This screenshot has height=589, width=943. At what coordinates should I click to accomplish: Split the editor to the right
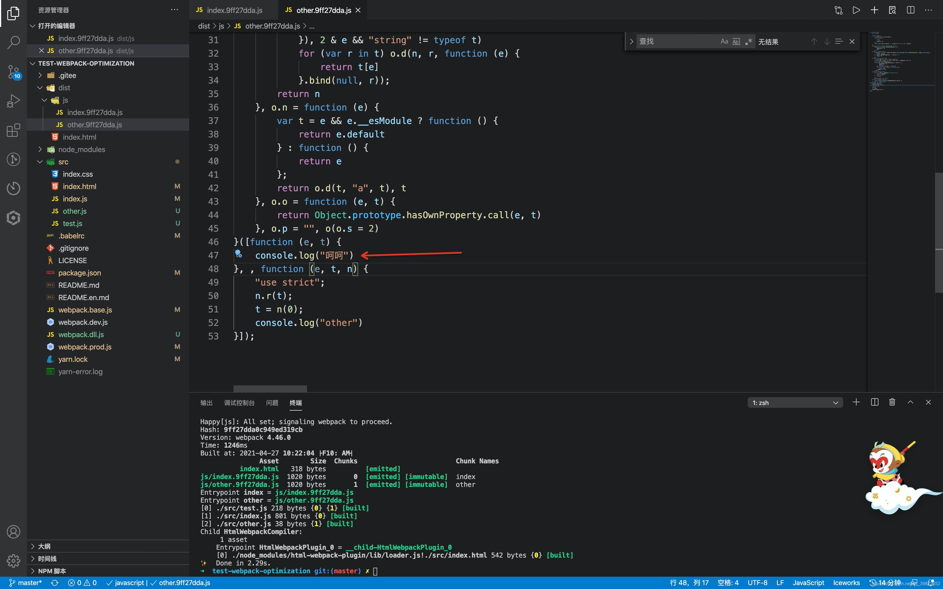point(911,10)
